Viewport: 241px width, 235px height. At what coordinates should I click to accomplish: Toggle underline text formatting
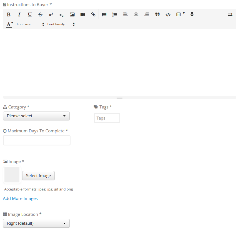pyautogui.click(x=30, y=15)
